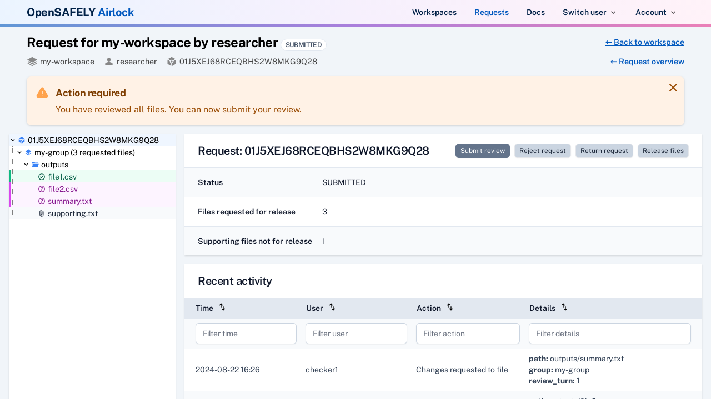This screenshot has height=399, width=711.
Task: Collapse the outputs folder node
Action: click(x=26, y=165)
